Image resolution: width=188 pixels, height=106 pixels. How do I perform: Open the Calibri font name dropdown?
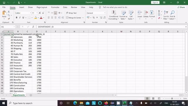31,13
